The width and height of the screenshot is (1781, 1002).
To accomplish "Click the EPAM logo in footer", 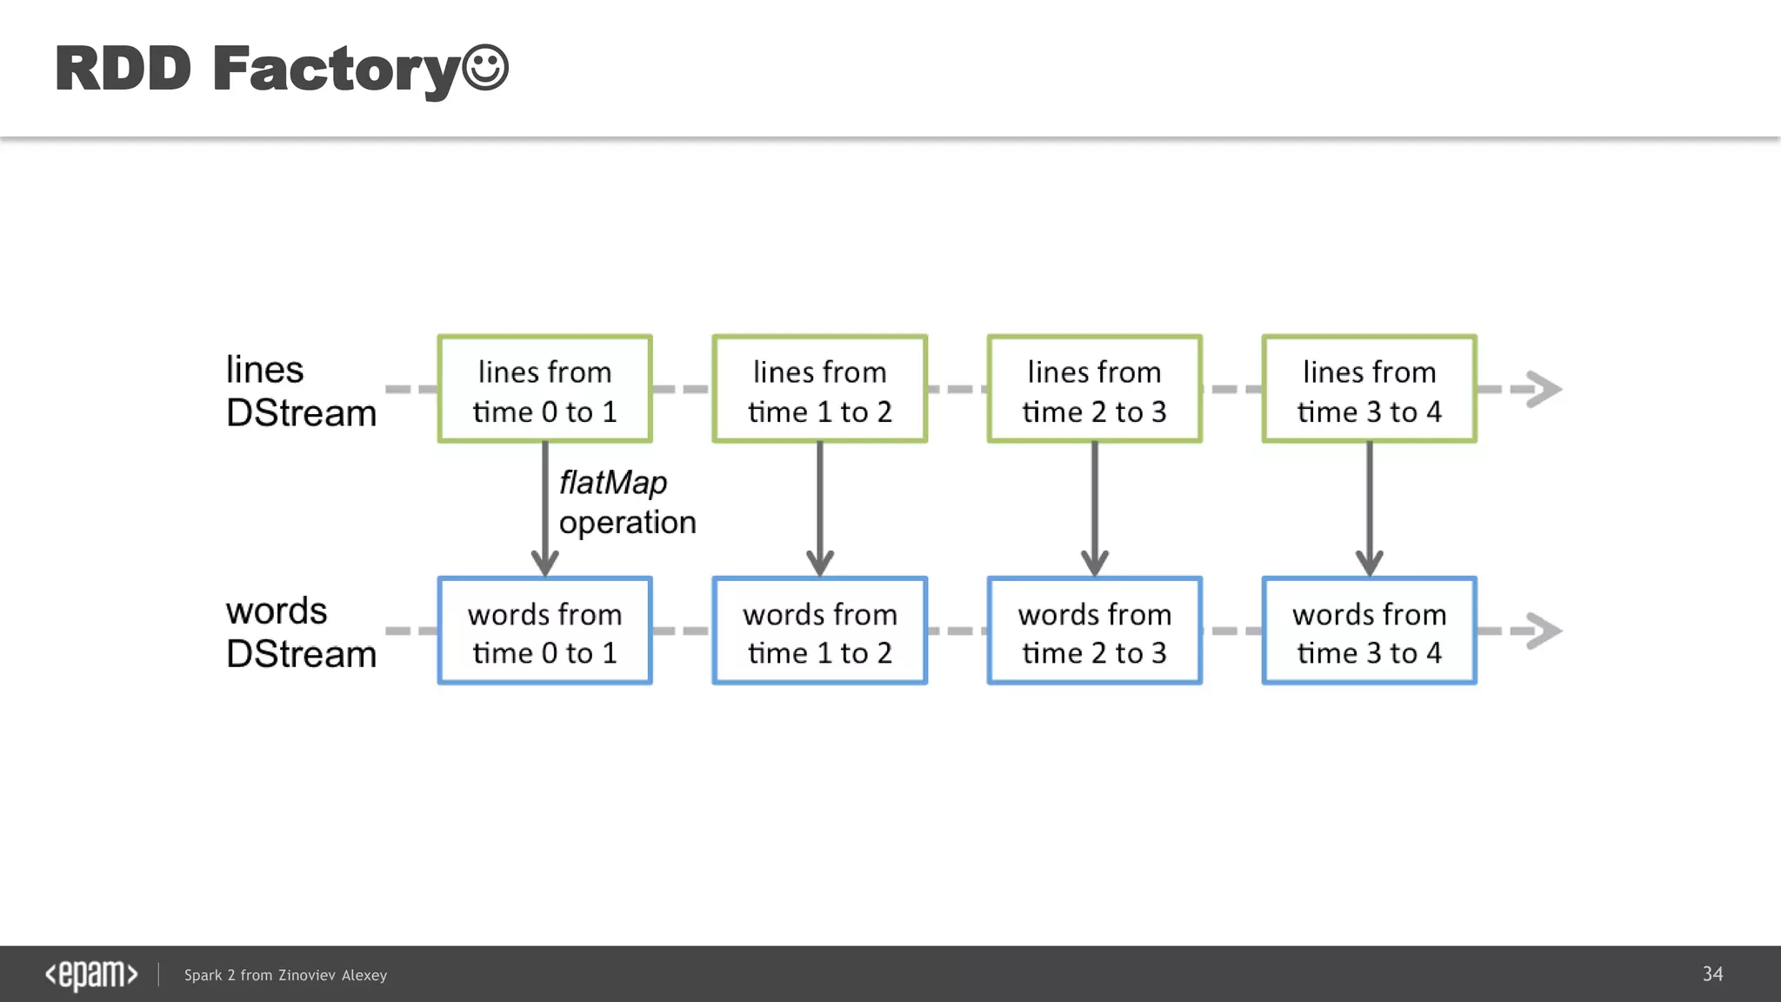I will coord(91,975).
